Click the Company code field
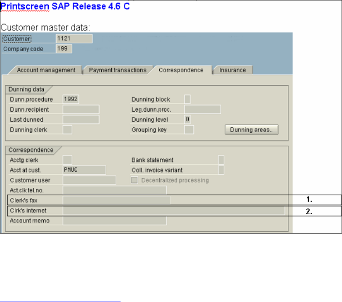The width and height of the screenshot is (342, 302). [x=64, y=49]
